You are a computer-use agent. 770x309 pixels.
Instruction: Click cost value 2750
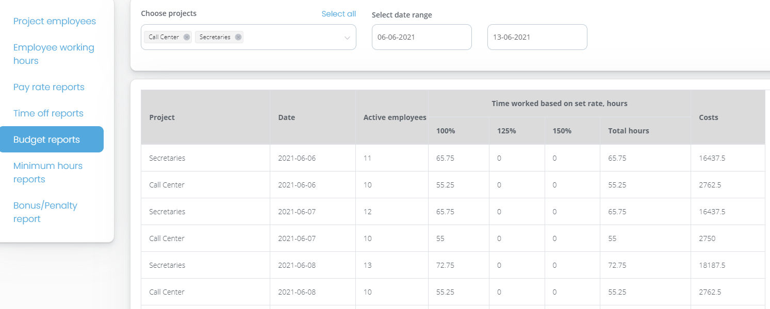707,238
